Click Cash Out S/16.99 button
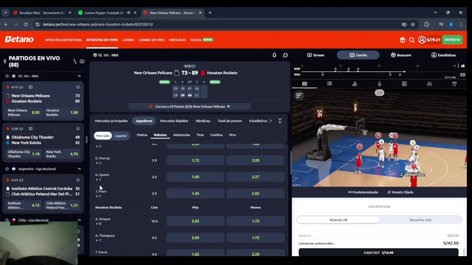This screenshot has height=265, width=472. pyautogui.click(x=379, y=252)
